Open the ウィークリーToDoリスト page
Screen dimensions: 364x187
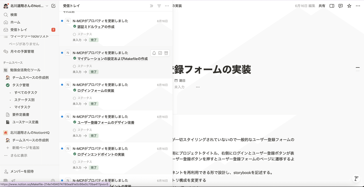[30, 36]
